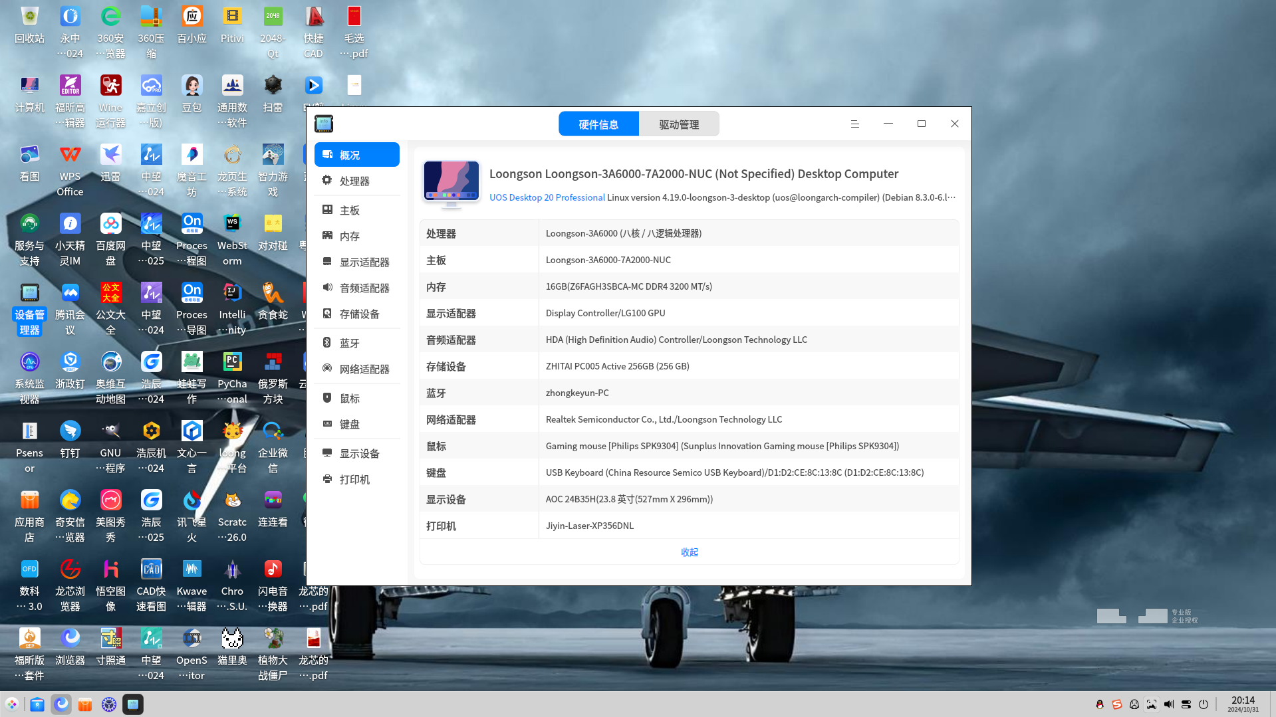This screenshot has width=1276, height=717.
Task: Open the hamburger menu in title bar
Action: [x=855, y=124]
